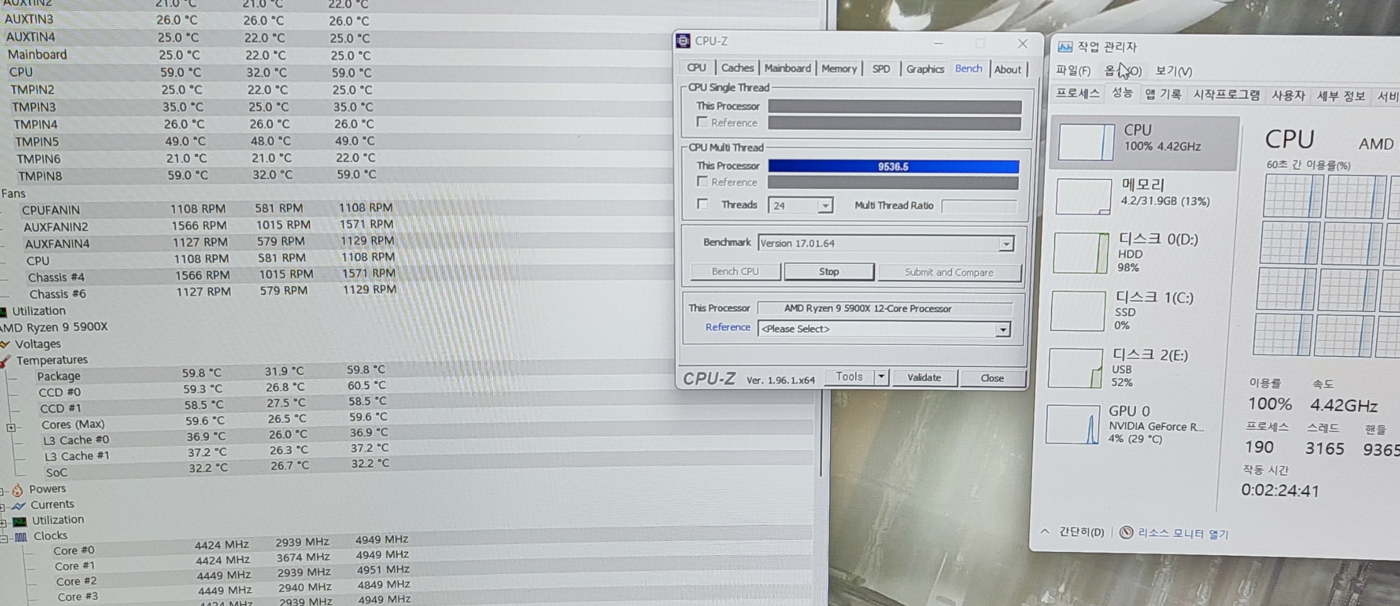The height and width of the screenshot is (606, 1400).
Task: Click the Task Manager title bar icon
Action: point(1065,47)
